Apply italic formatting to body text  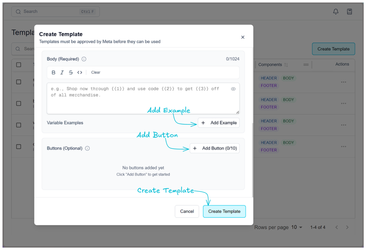coord(62,73)
